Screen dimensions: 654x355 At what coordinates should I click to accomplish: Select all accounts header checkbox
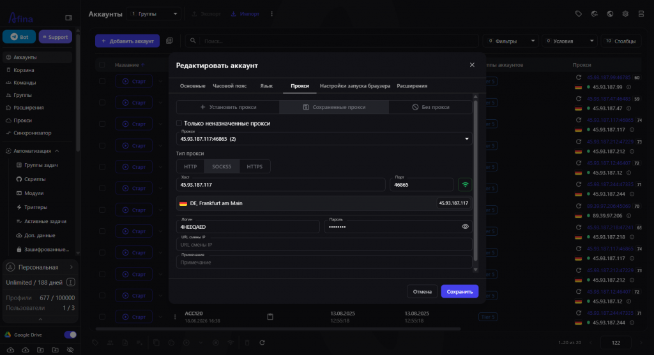(102, 65)
